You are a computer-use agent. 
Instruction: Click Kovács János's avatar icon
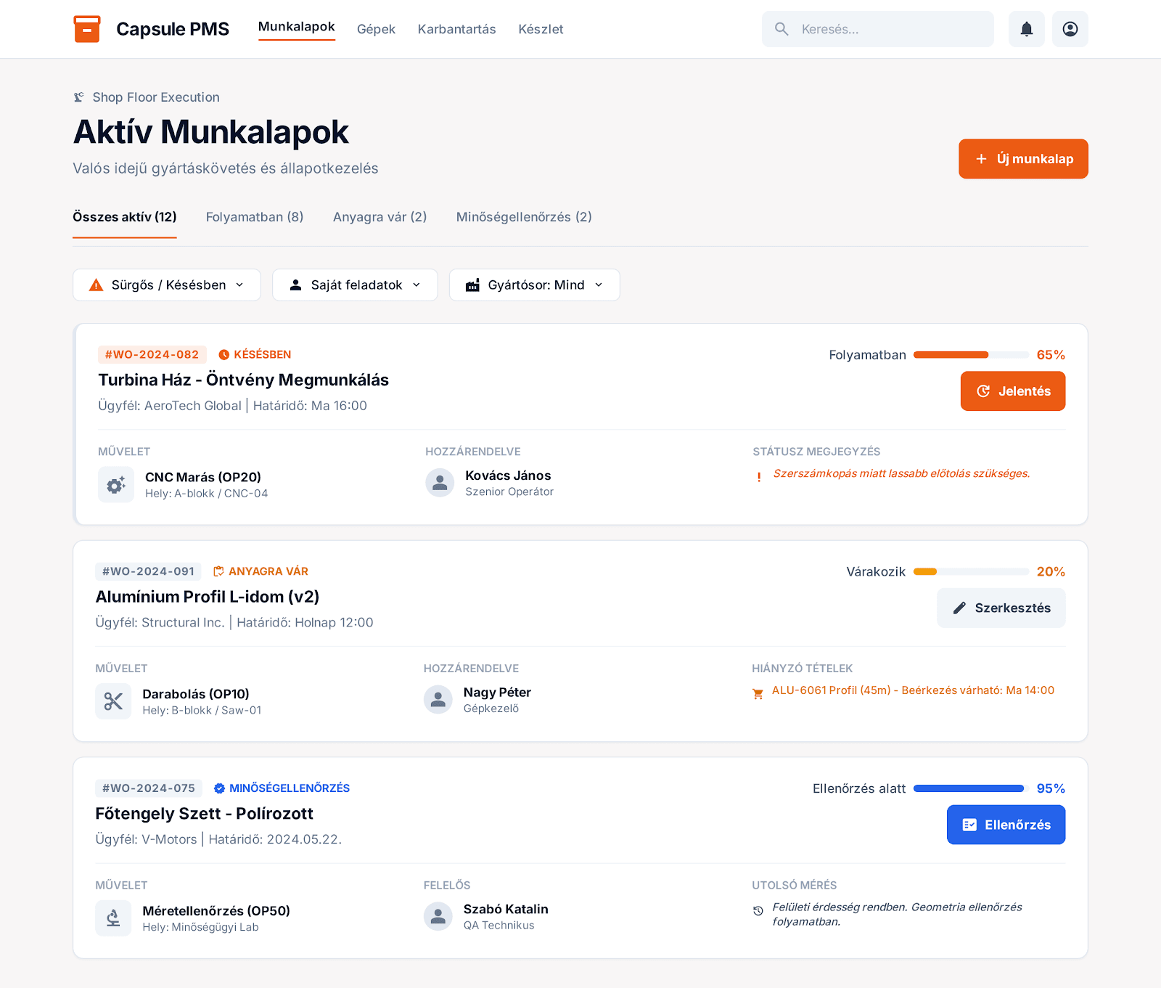point(440,483)
